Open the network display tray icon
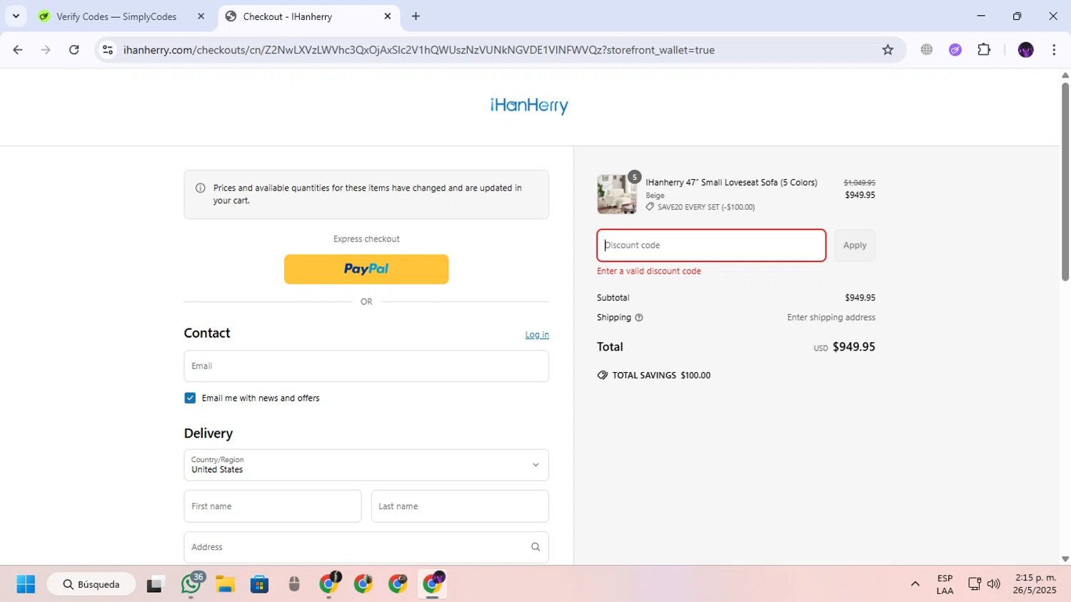The height and width of the screenshot is (602, 1071). coord(975,584)
